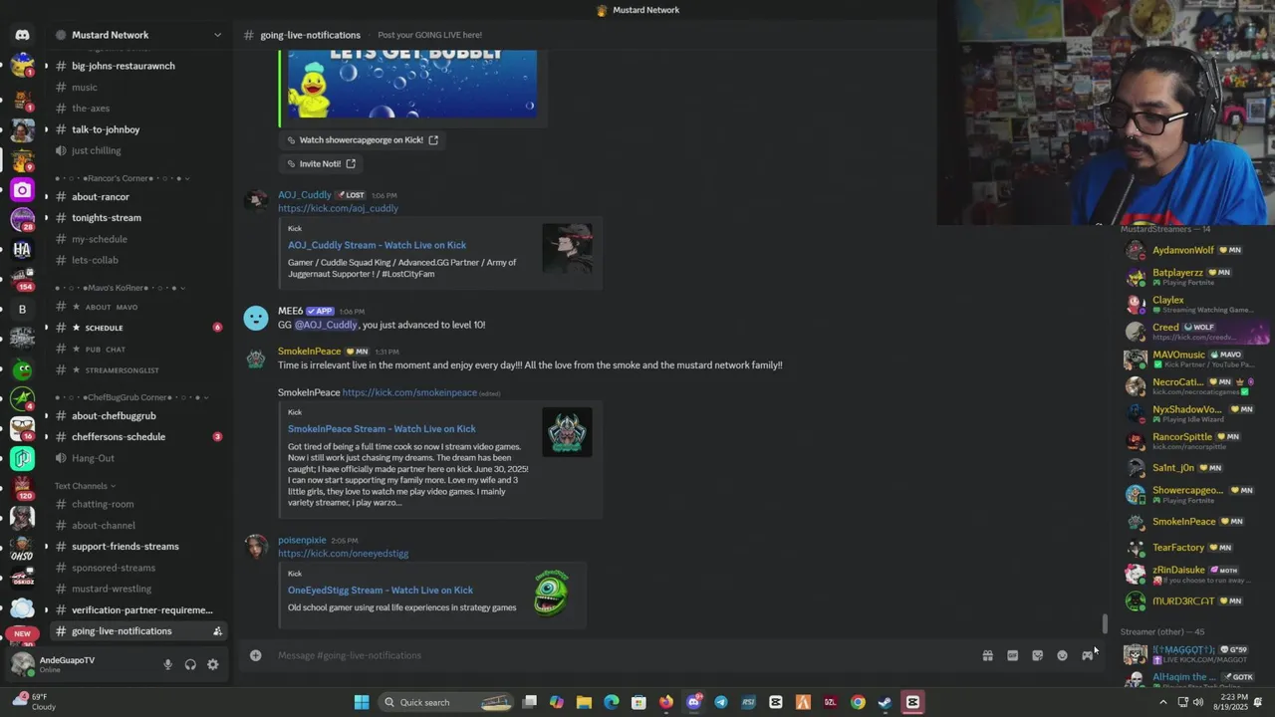The width and height of the screenshot is (1275, 717).
Task: Open the support-friends-streams channel
Action: tap(139, 547)
